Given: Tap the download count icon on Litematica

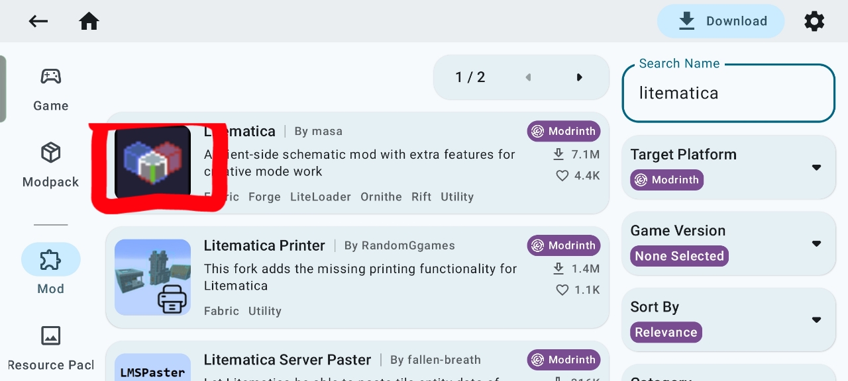Looking at the screenshot, I should point(558,155).
